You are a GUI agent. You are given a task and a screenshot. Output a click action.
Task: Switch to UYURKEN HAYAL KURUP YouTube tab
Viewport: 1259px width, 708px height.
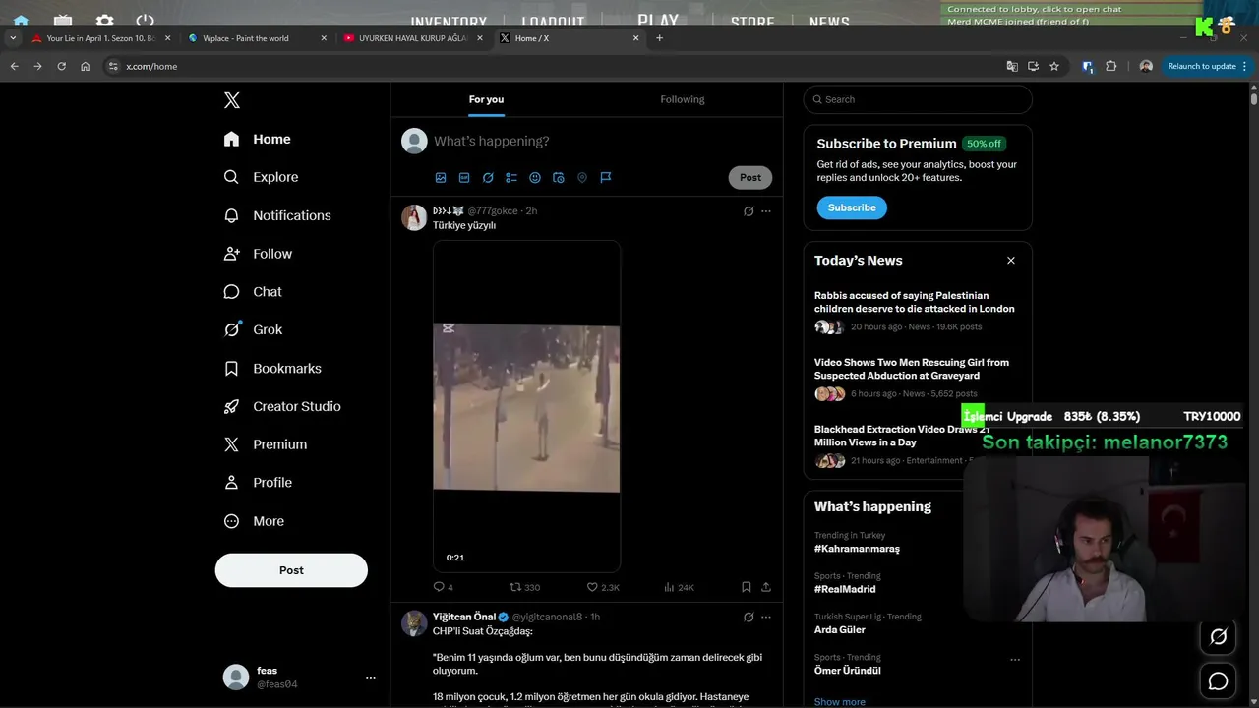pos(411,38)
